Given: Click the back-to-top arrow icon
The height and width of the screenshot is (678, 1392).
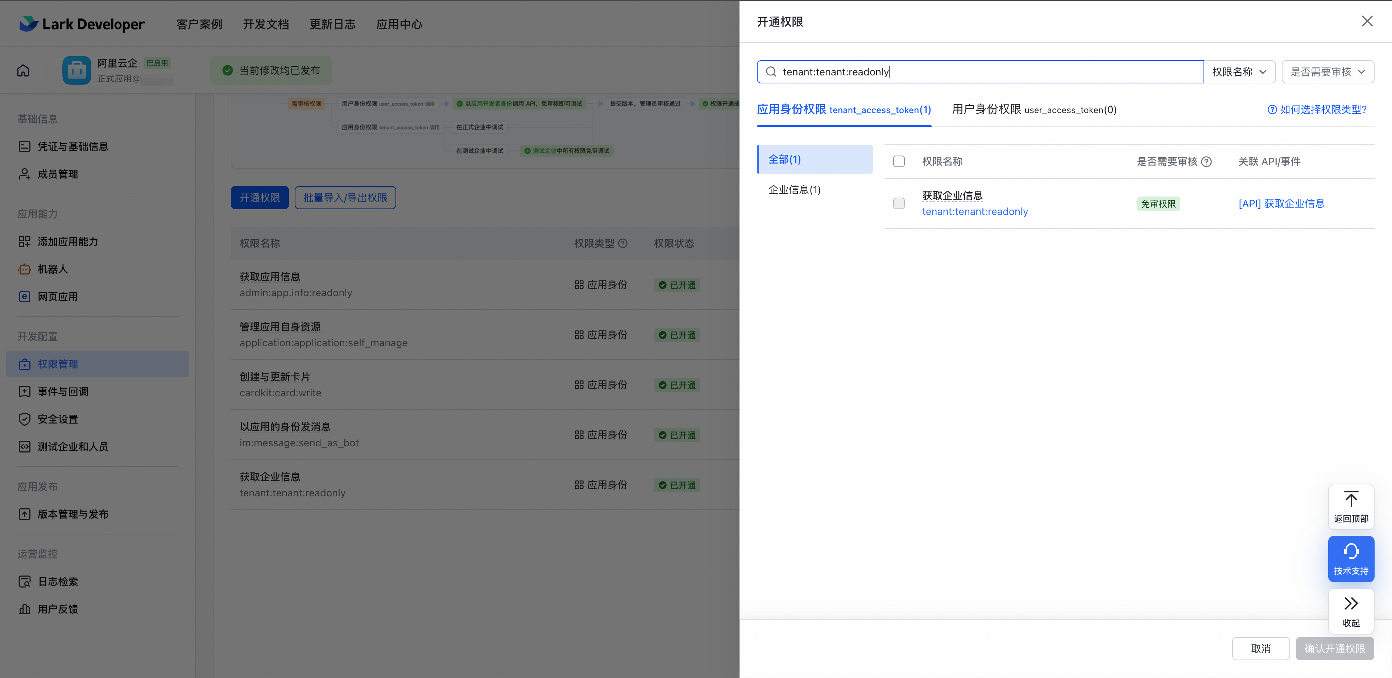Looking at the screenshot, I should 1351,499.
